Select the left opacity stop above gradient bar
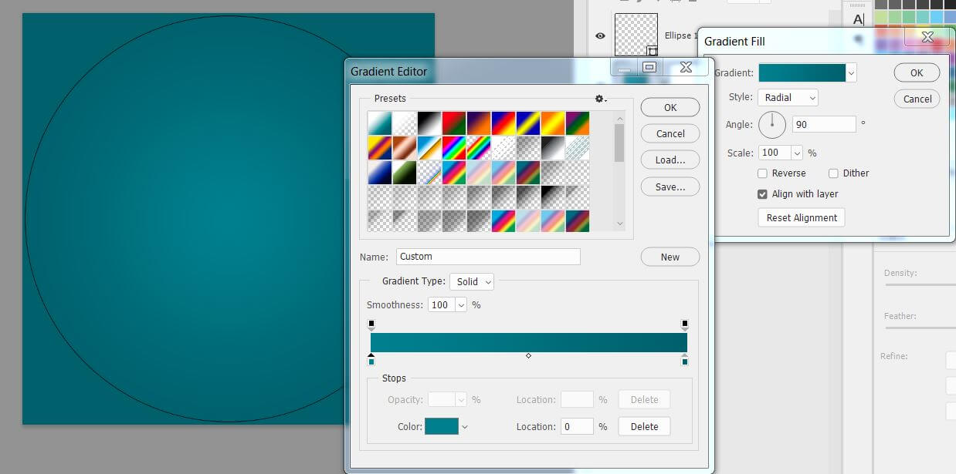956x474 pixels. pyautogui.click(x=371, y=325)
